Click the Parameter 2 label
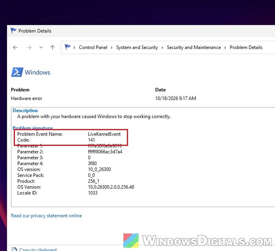 30,152
